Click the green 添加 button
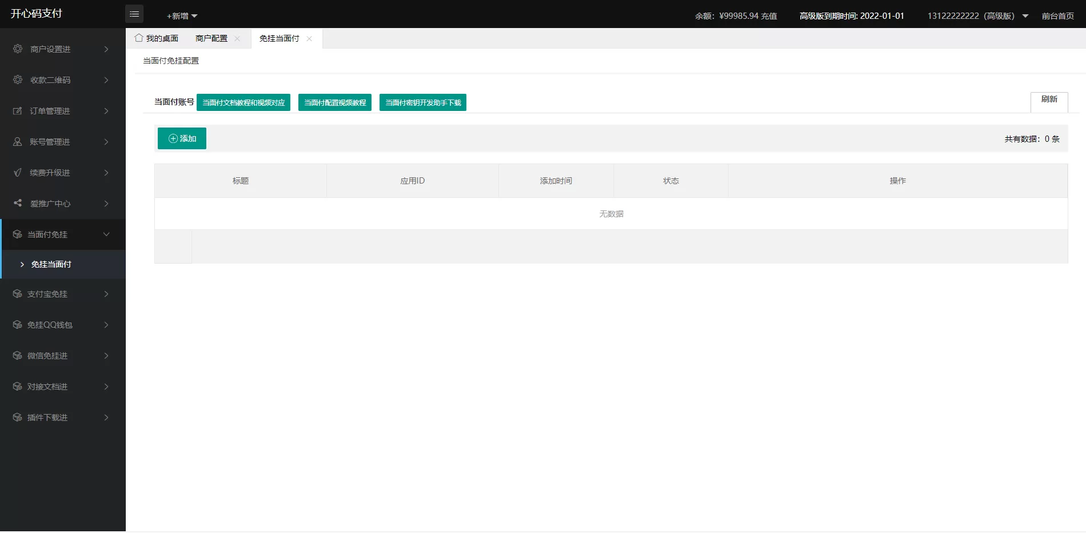The image size is (1086, 533). pyautogui.click(x=182, y=138)
